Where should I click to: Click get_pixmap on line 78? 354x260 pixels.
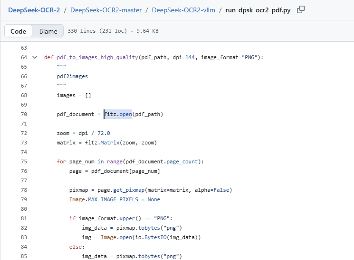point(129,190)
